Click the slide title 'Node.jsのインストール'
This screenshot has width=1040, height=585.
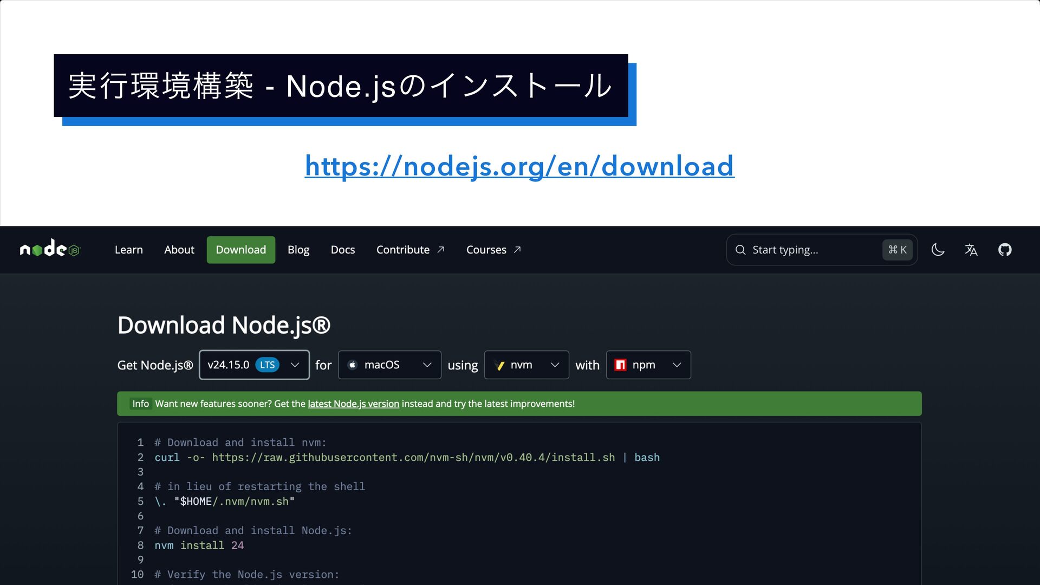[449, 86]
